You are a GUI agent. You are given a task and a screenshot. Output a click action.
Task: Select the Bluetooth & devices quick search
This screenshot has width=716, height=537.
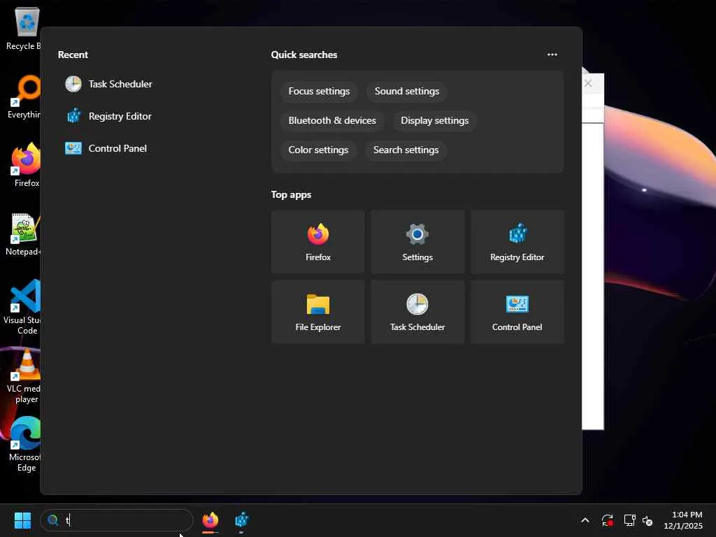332,120
